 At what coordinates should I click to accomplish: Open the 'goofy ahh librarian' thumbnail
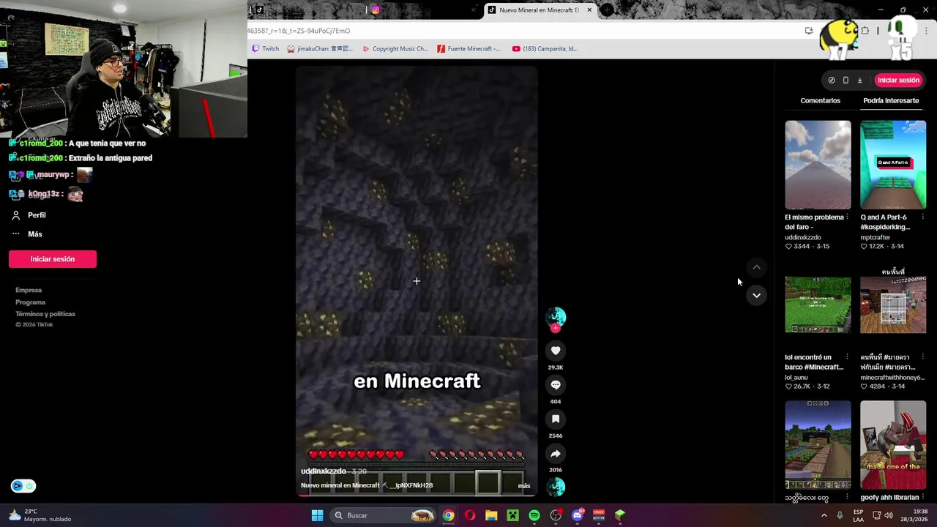click(893, 445)
